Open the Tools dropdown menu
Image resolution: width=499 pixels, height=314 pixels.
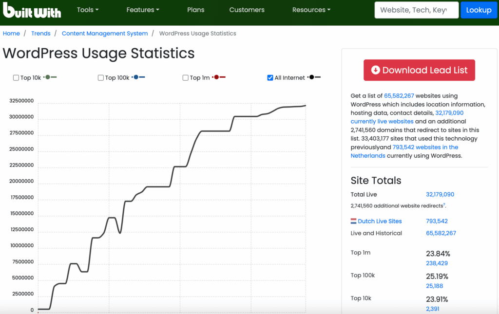click(88, 10)
